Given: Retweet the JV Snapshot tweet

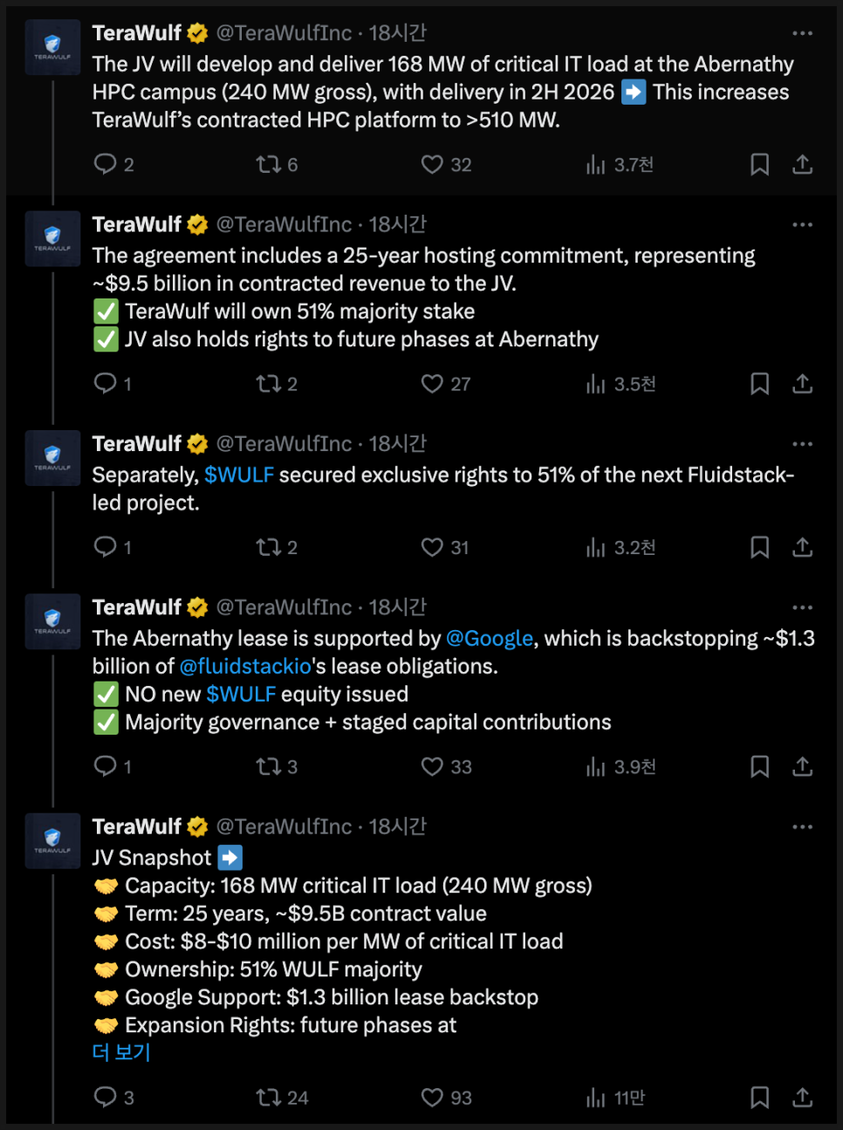Looking at the screenshot, I should click(x=268, y=1098).
